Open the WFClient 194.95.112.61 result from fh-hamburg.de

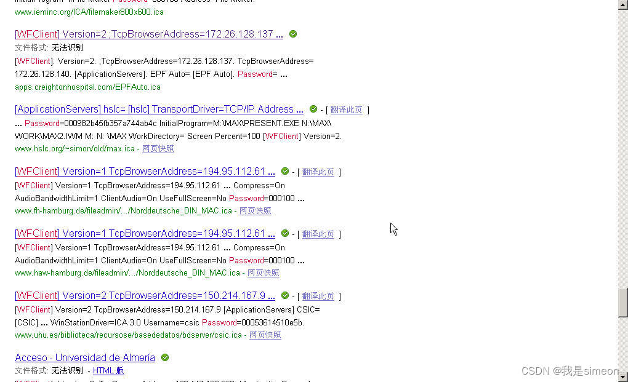145,171
